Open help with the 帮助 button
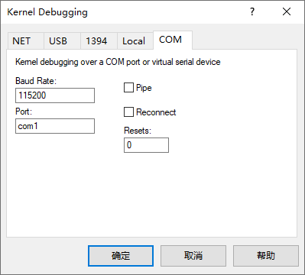Viewport: 305px width, 275px height. [266, 256]
